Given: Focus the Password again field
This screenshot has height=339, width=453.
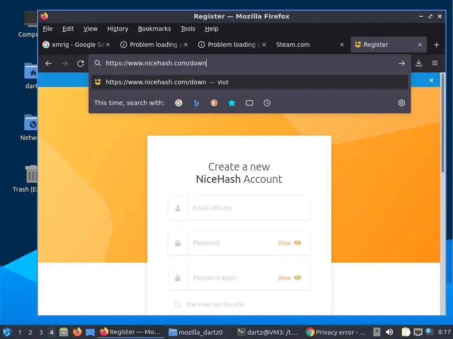Looking at the screenshot, I should coord(239,278).
